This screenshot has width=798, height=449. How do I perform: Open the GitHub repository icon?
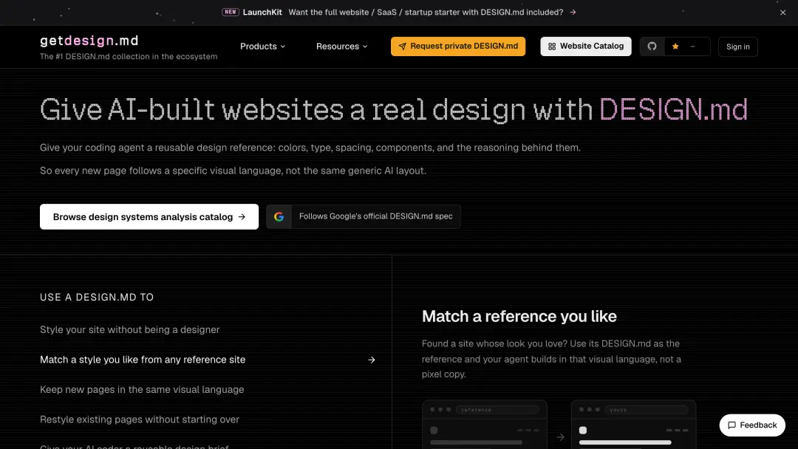click(652, 47)
